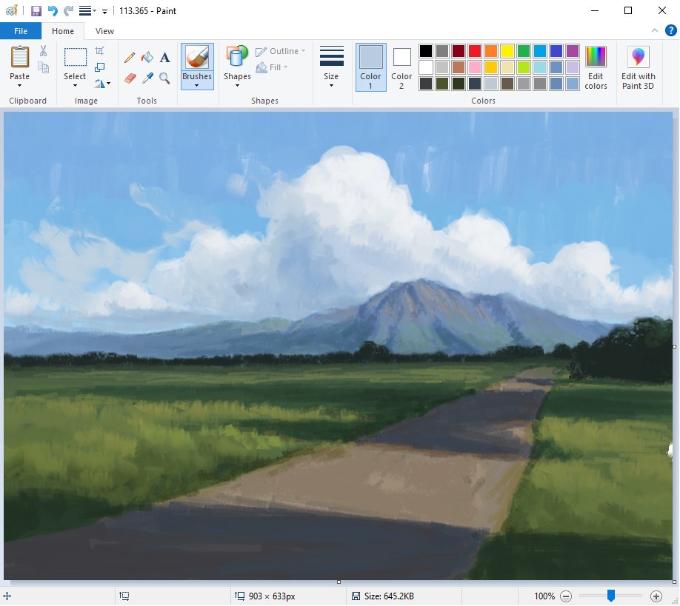Select the Text tool

point(164,57)
